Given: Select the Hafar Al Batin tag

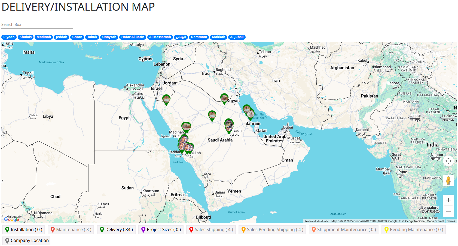Looking at the screenshot, I should point(133,37).
